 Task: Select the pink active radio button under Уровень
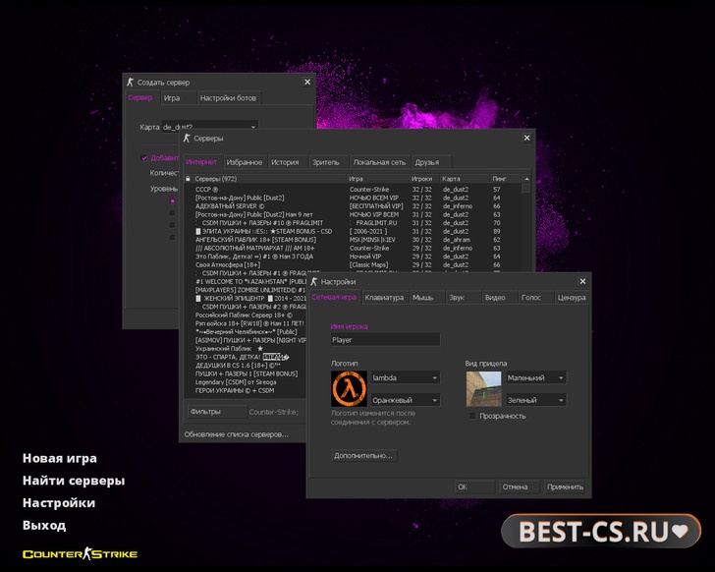pos(172,200)
